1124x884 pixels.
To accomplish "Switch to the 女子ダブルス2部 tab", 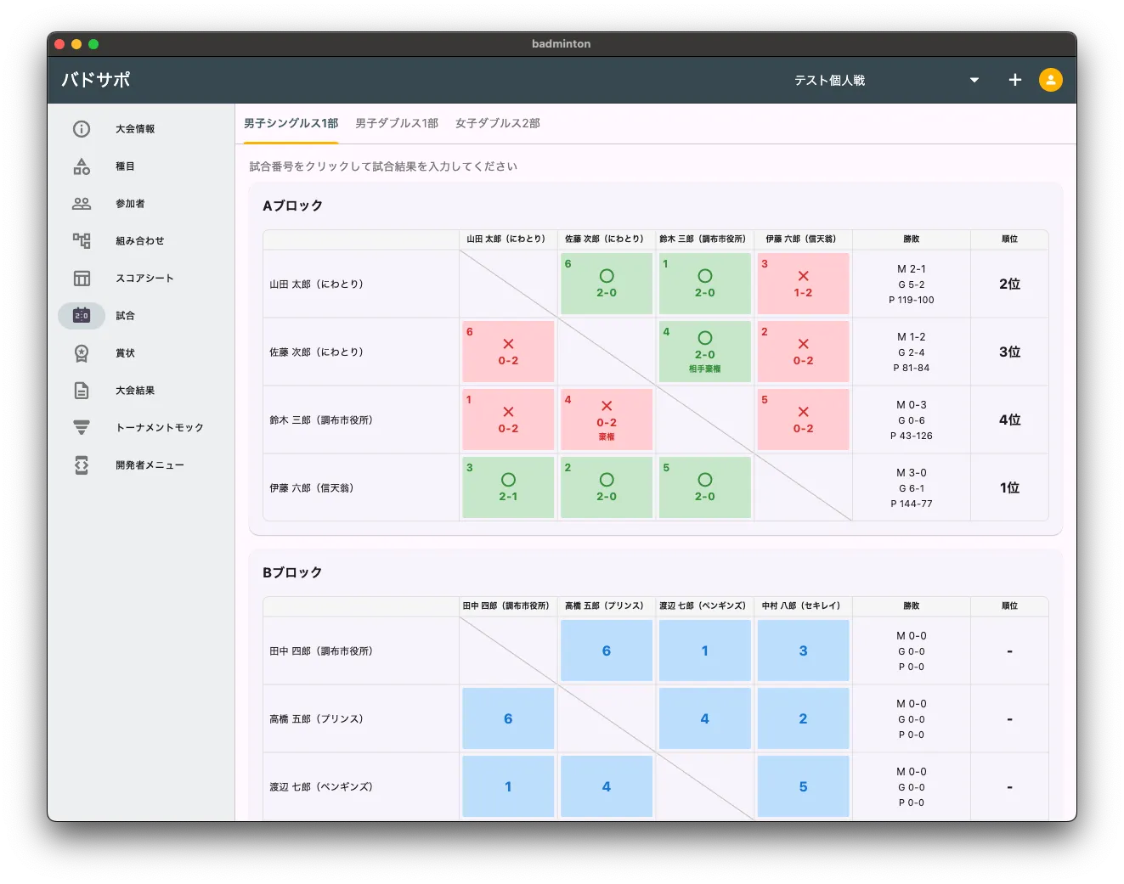I will point(497,124).
